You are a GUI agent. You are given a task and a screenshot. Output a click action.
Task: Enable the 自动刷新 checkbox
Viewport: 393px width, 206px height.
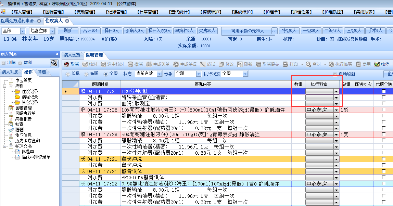[x=335, y=74]
